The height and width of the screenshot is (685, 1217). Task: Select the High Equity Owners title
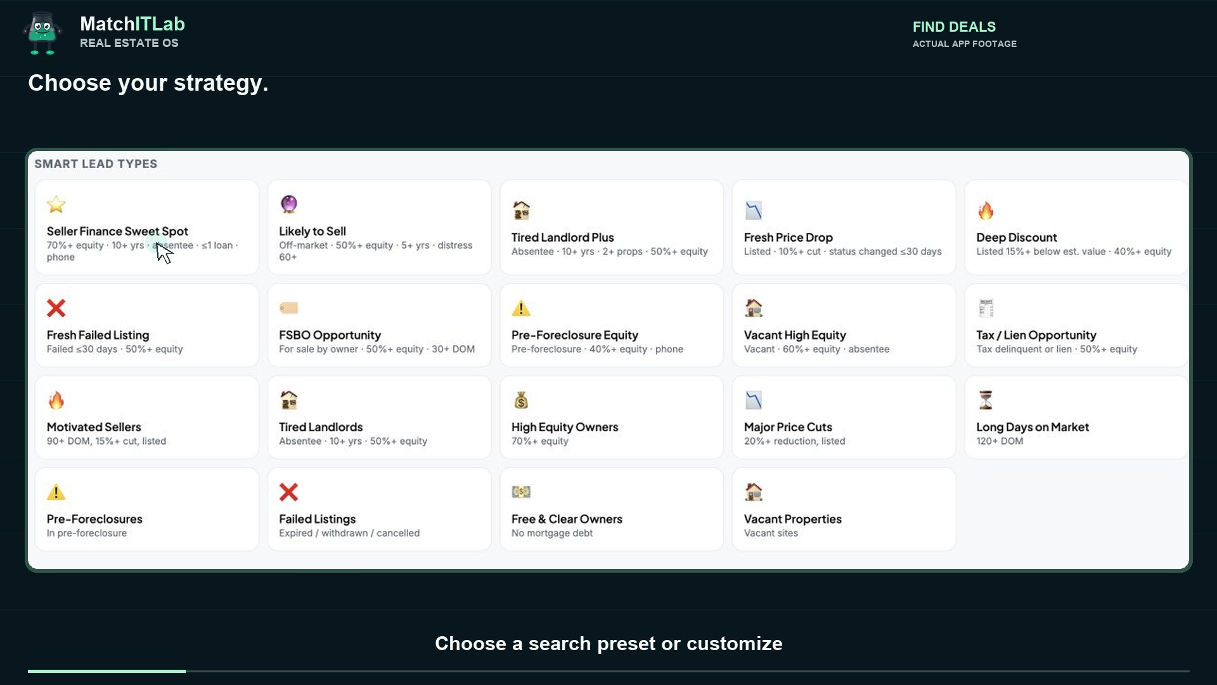[565, 427]
